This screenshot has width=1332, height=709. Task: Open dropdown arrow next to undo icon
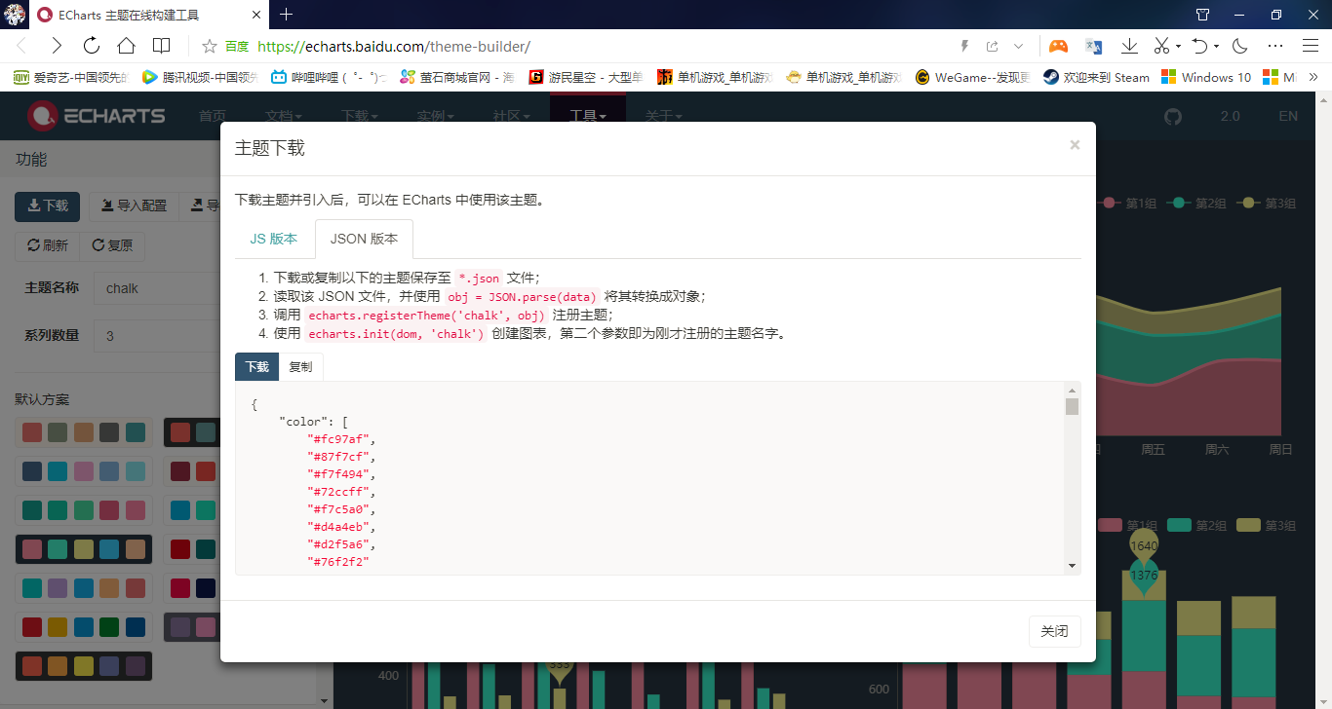[x=1216, y=45]
